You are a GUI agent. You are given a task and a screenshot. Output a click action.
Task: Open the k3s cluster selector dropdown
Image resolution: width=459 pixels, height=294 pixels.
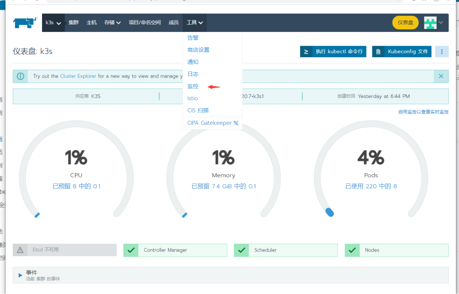pos(53,22)
